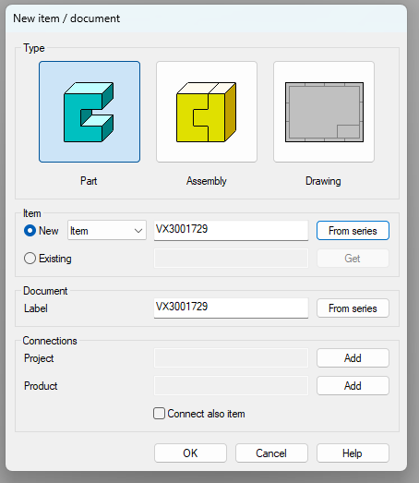Pick the Drawing type icon
This screenshot has height=483, width=419.
click(x=324, y=112)
